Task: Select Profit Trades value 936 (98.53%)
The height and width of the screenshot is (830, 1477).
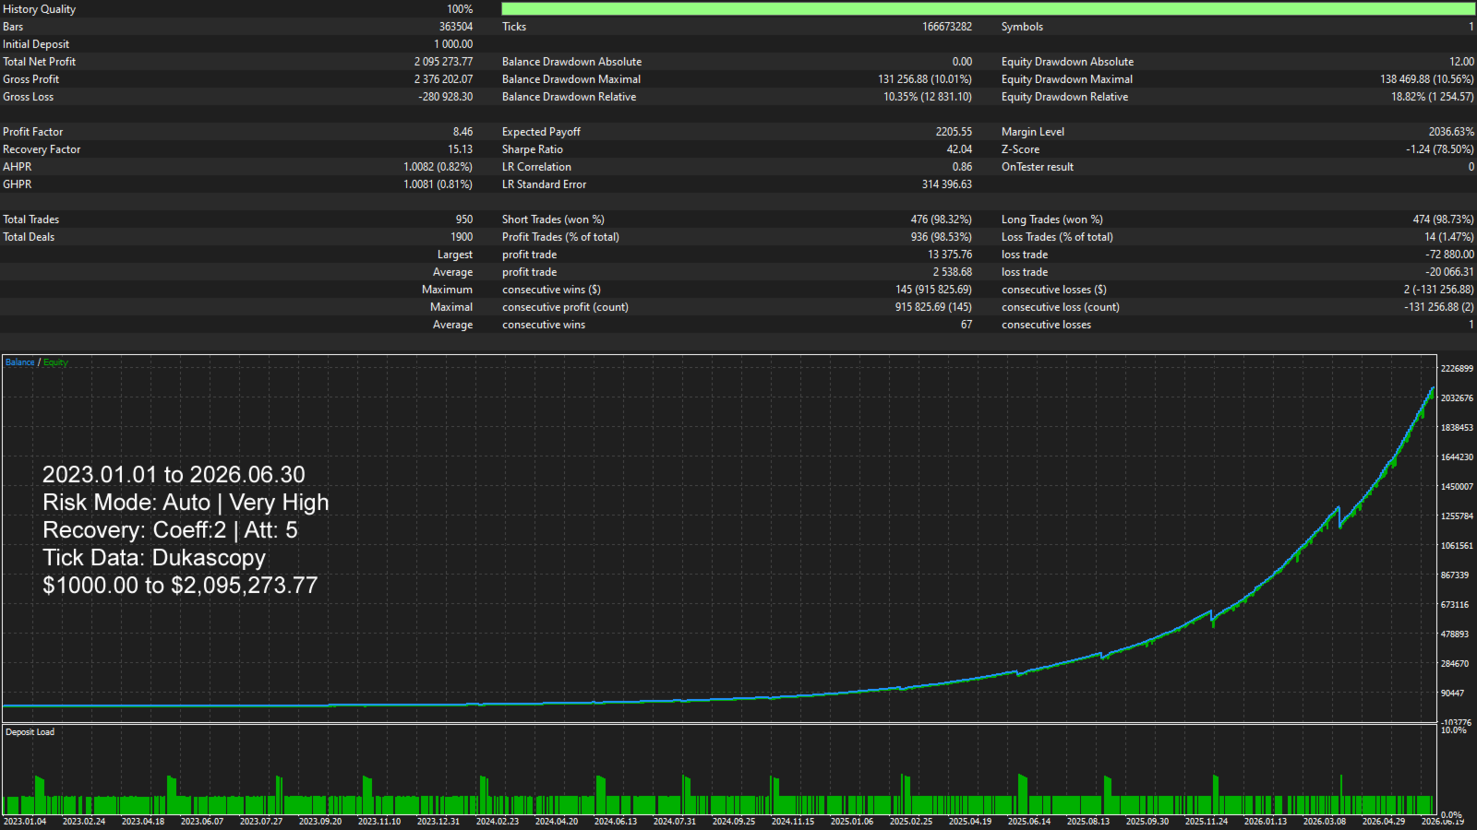Action: 941,237
